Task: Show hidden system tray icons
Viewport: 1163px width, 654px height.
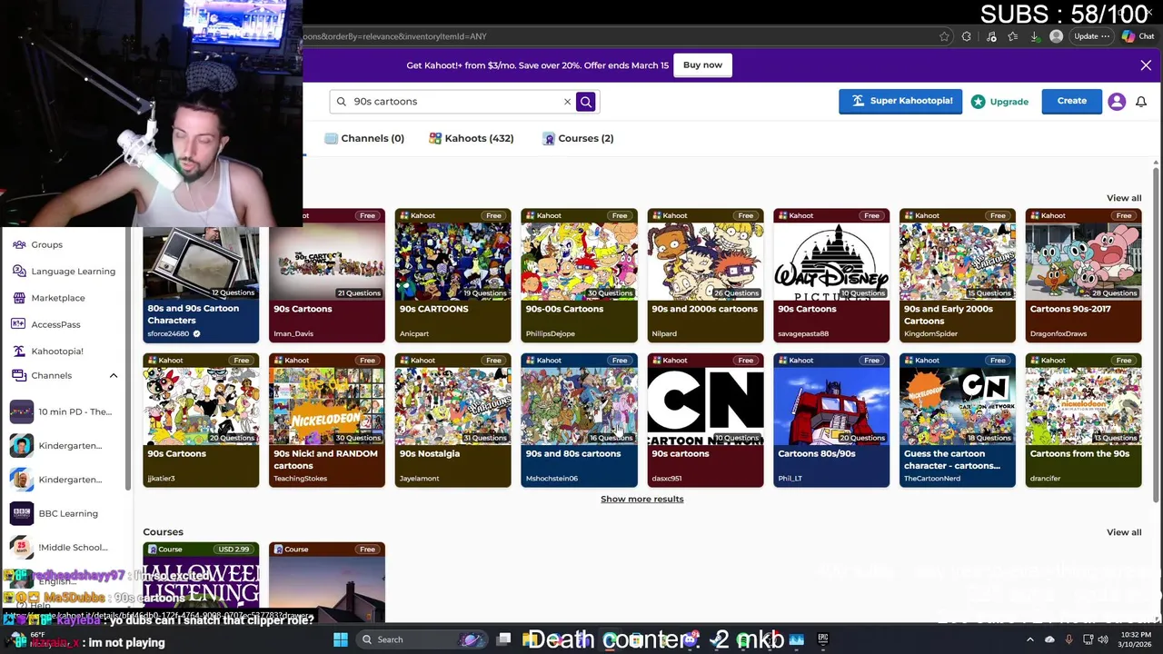Action: click(x=1029, y=639)
